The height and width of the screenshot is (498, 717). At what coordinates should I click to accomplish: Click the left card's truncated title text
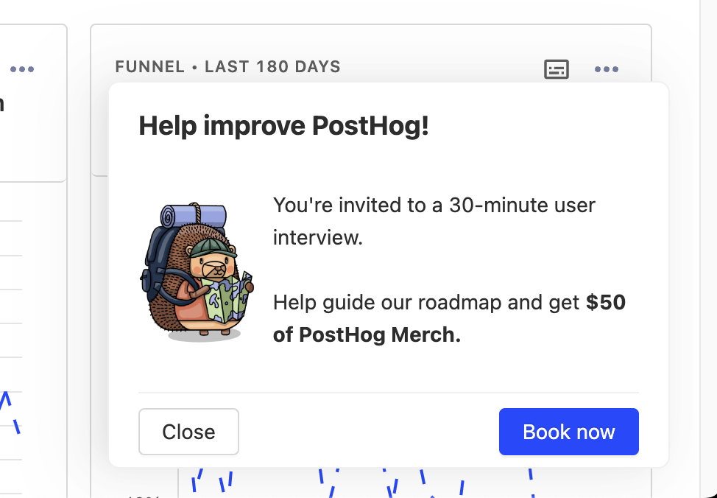point(2,104)
